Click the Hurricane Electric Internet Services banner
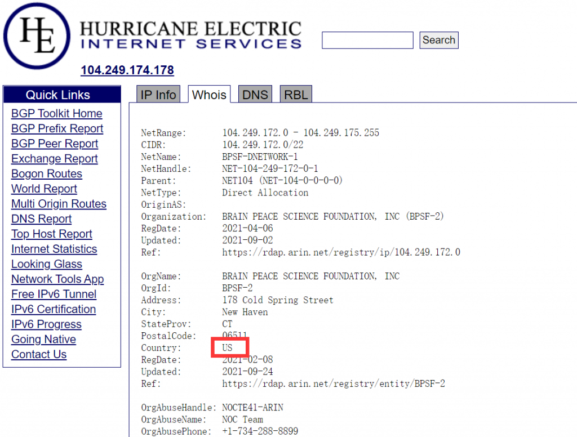This screenshot has height=437, width=577. click(x=191, y=35)
